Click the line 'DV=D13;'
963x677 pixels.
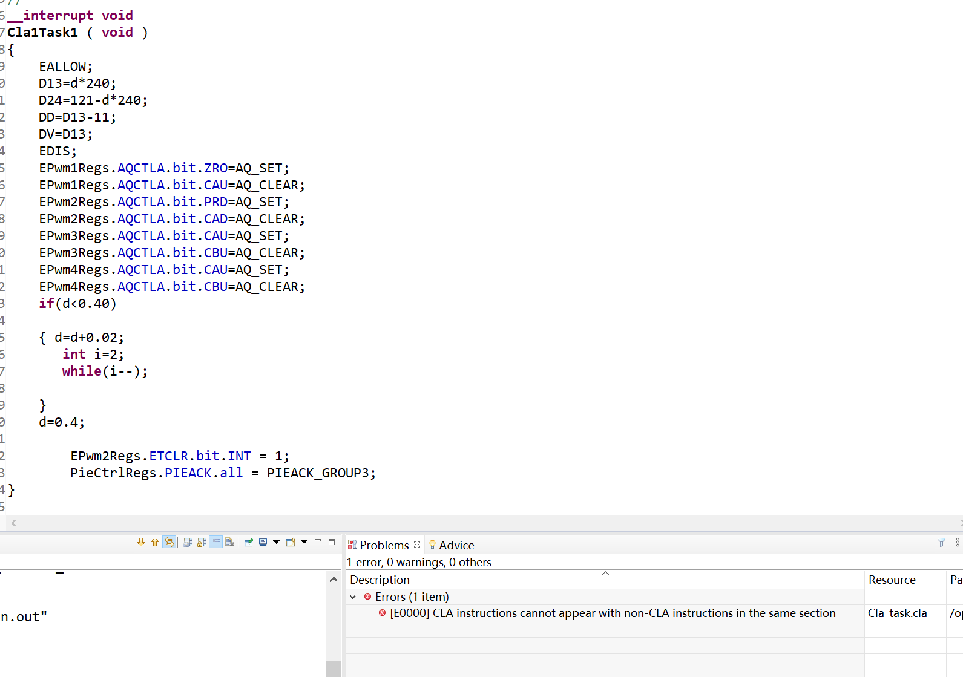coord(66,134)
